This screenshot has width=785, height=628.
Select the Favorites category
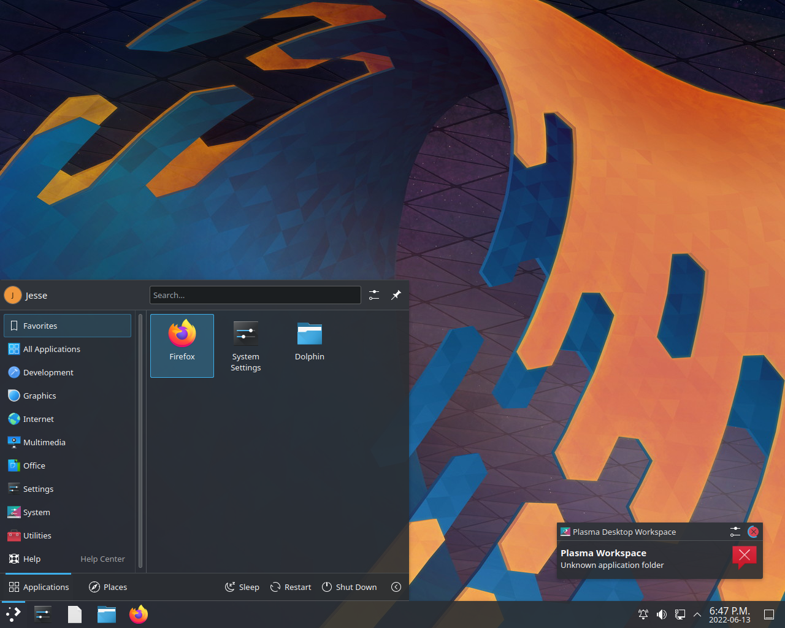click(67, 326)
